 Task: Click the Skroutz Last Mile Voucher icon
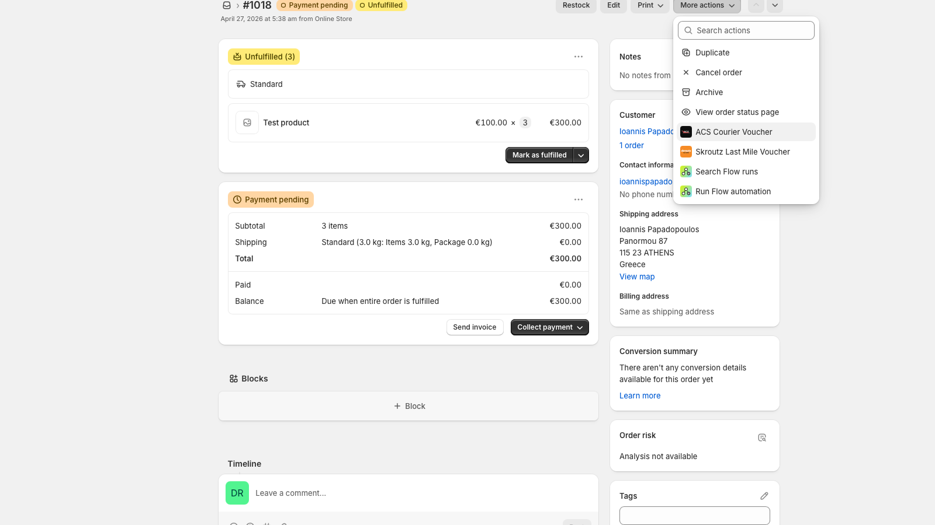pos(686,152)
